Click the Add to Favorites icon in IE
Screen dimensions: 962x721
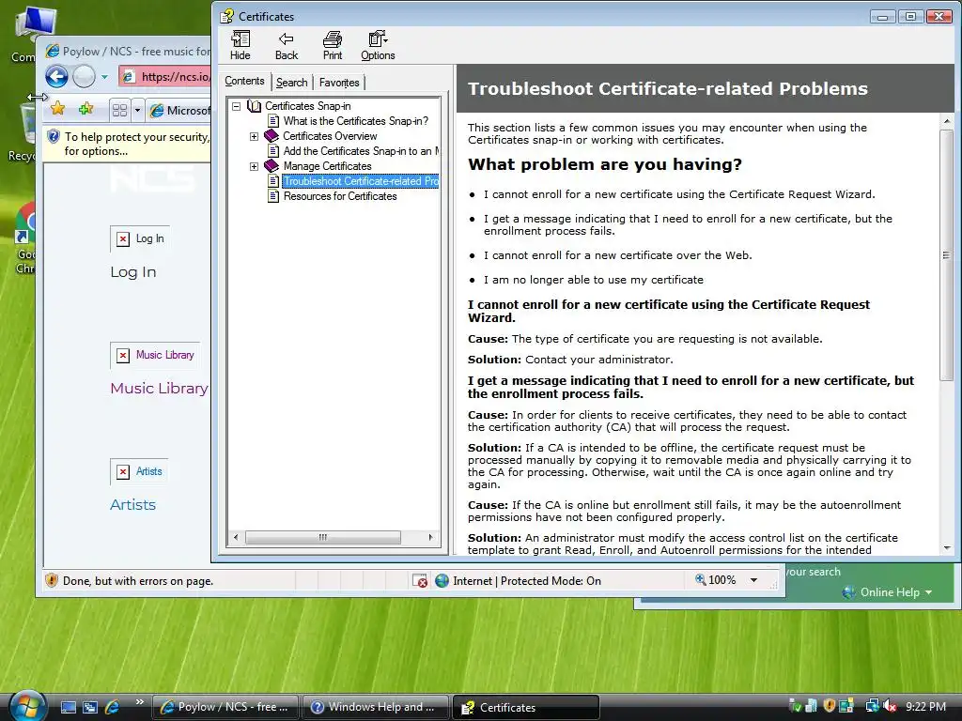pos(85,109)
